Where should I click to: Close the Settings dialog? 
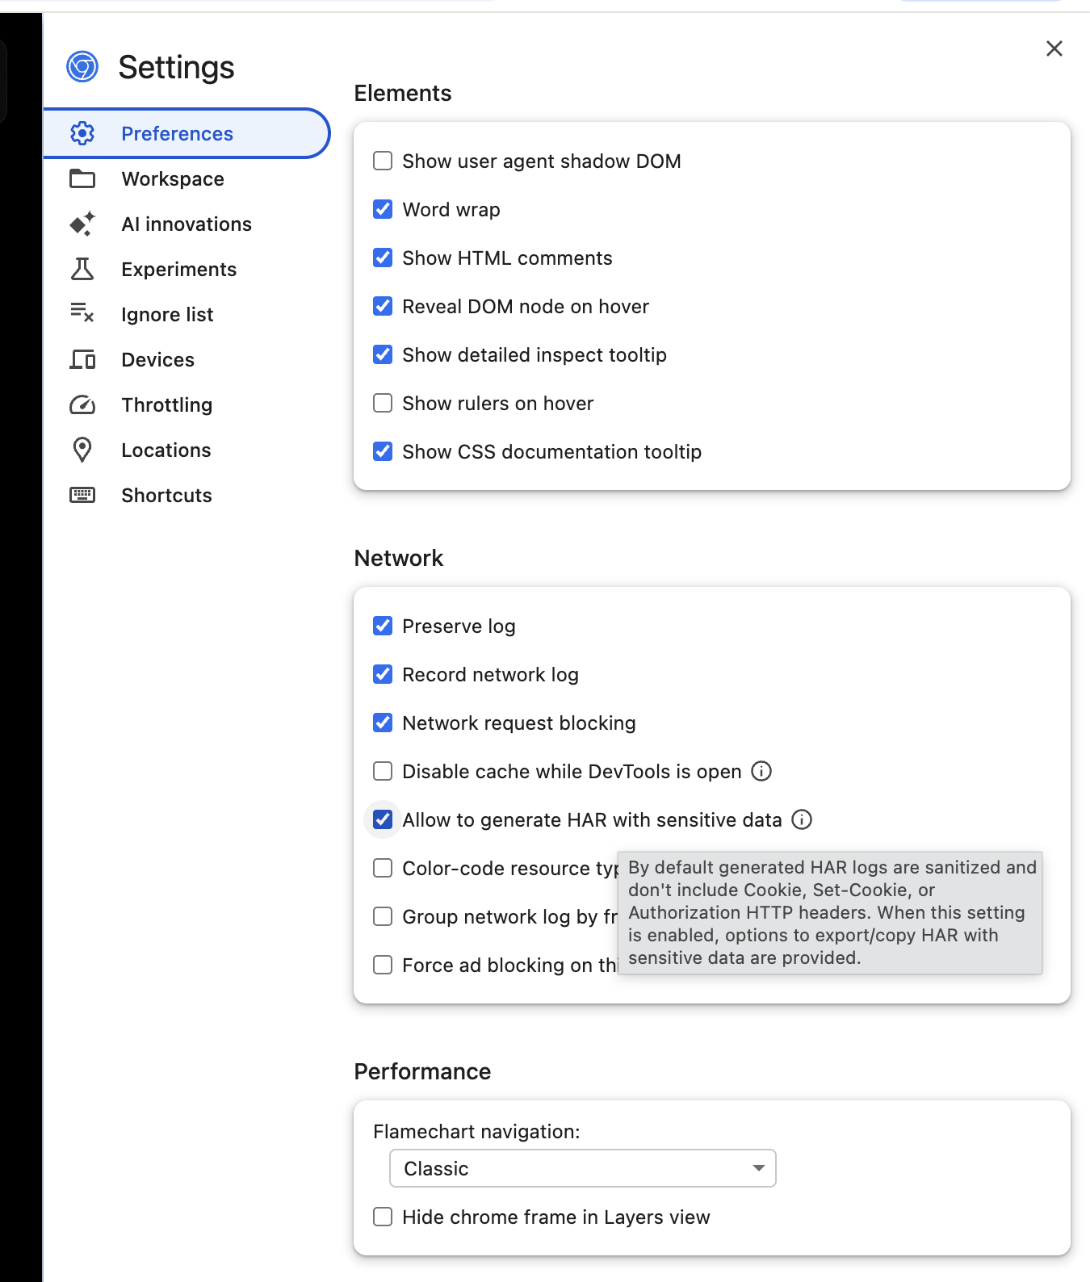click(x=1054, y=48)
